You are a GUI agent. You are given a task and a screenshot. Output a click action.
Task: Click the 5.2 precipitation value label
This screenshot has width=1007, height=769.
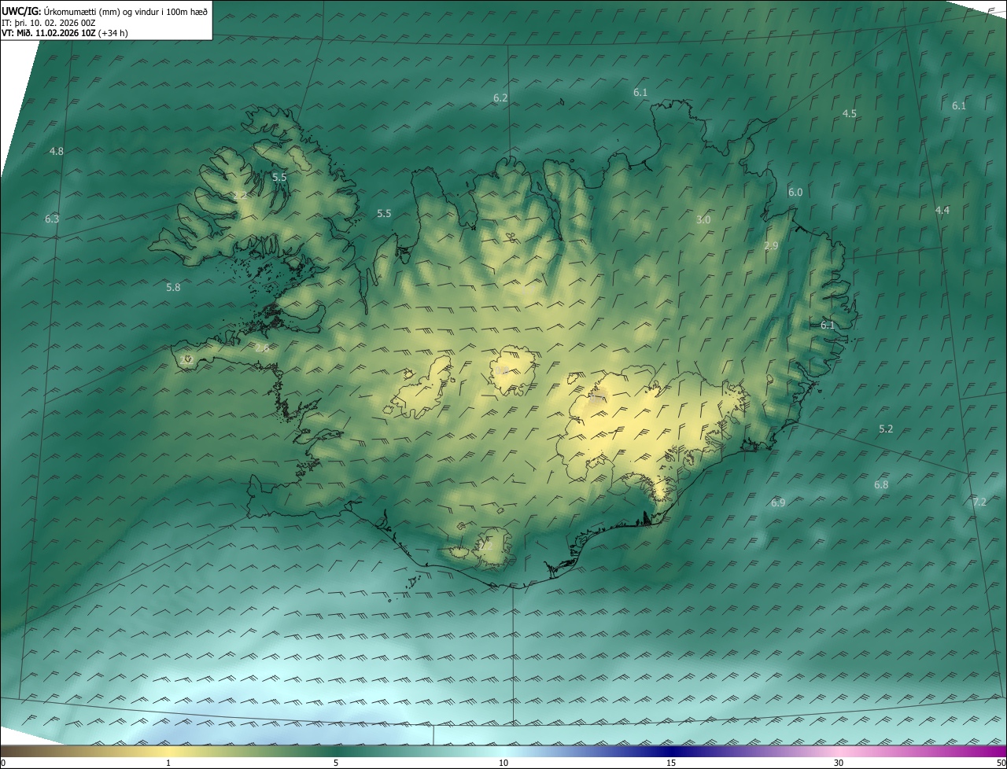pyautogui.click(x=886, y=429)
